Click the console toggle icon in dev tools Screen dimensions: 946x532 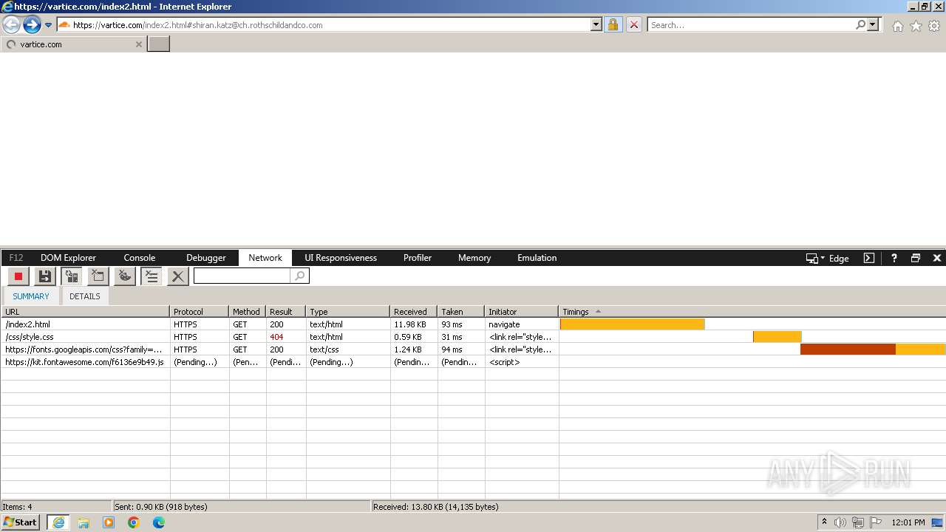click(869, 258)
